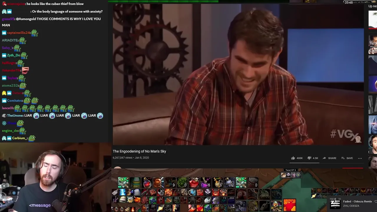Click chat username engine_de

[x=10, y=131]
